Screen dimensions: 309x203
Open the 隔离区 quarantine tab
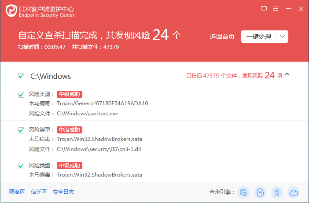tap(16, 192)
